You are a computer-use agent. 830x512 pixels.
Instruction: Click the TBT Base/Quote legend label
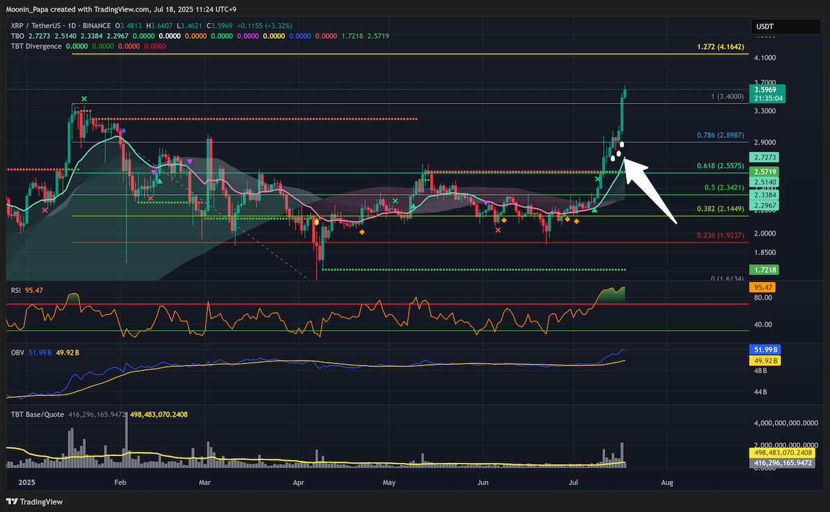pyautogui.click(x=37, y=414)
